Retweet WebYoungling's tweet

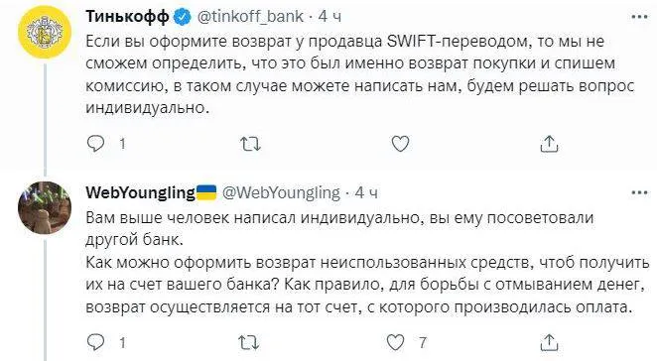pos(249,342)
